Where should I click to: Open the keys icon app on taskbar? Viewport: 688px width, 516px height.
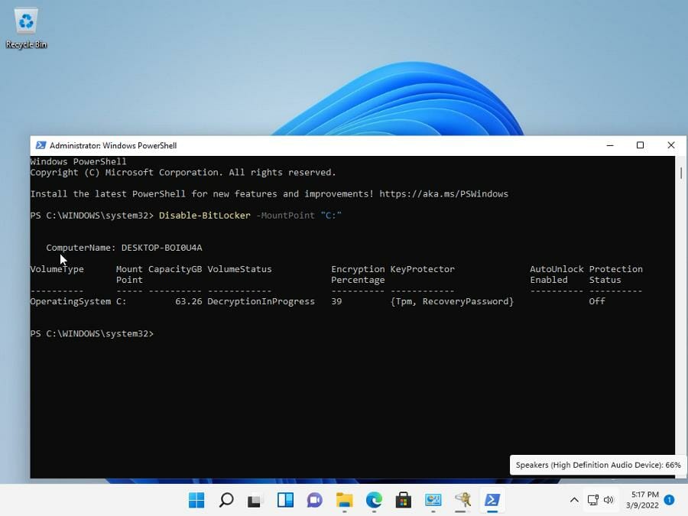(x=462, y=500)
